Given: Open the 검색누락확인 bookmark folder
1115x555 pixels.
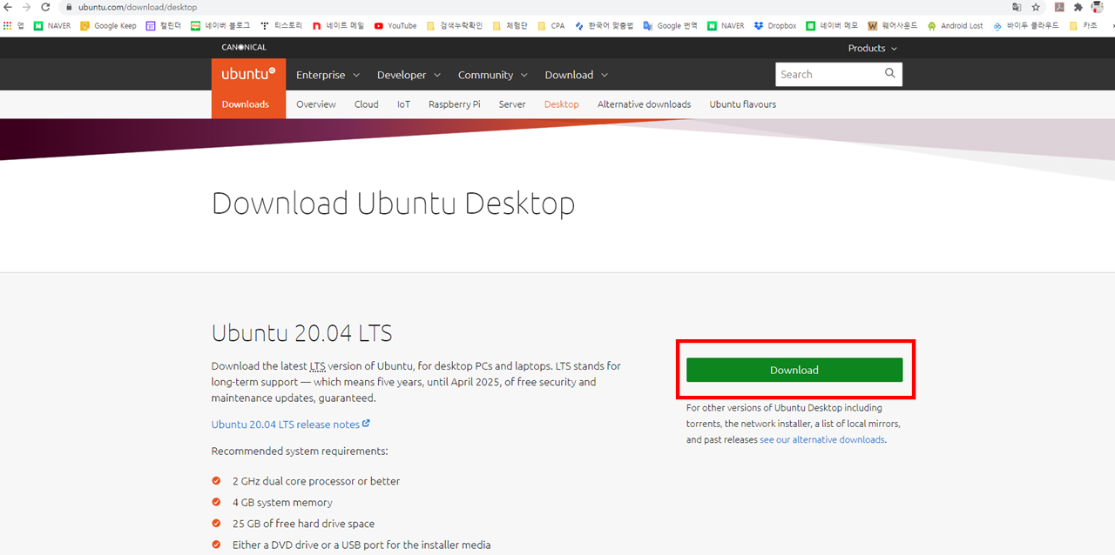Looking at the screenshot, I should [455, 26].
